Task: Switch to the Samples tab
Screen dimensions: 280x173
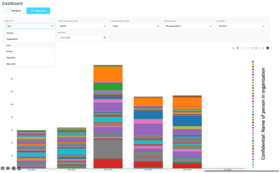Action: tap(14, 11)
